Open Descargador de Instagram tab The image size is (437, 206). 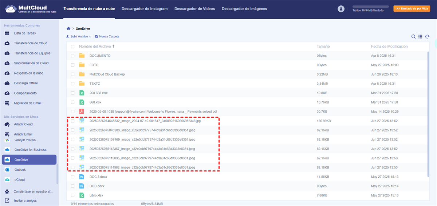point(145,9)
